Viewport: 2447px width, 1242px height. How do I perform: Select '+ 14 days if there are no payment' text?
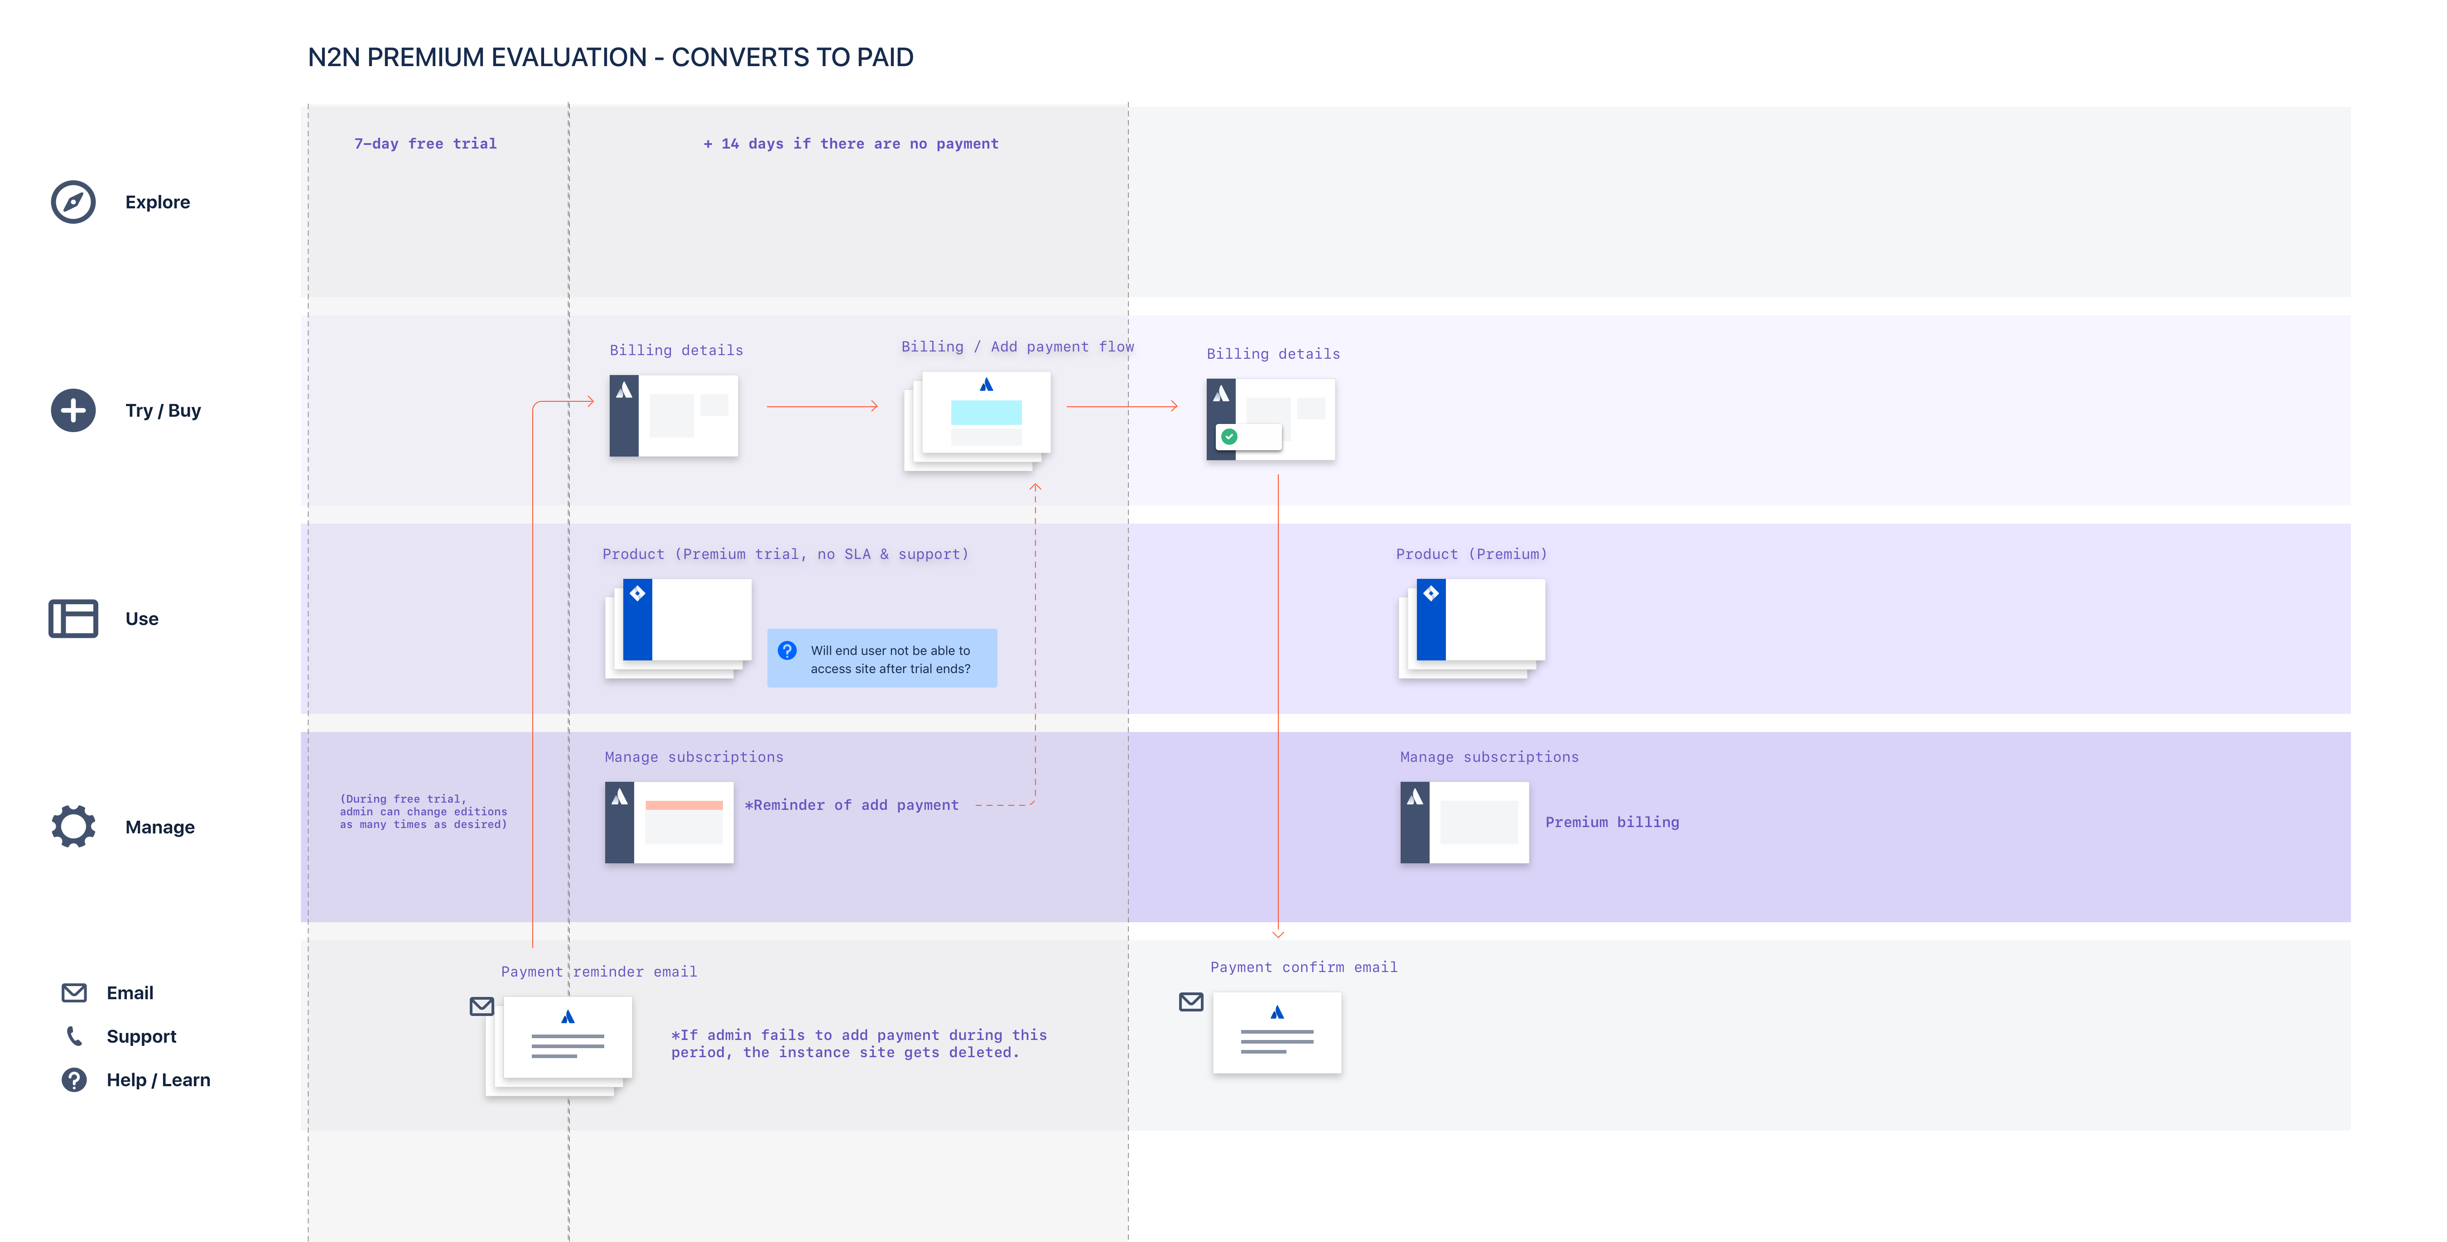pos(850,144)
